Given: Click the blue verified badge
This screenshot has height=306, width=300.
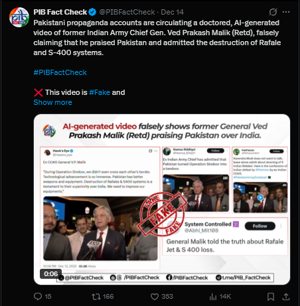Looking at the screenshot, I should (92, 12).
